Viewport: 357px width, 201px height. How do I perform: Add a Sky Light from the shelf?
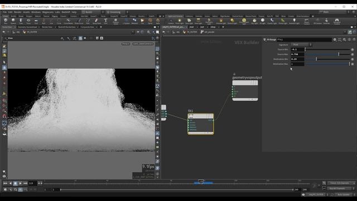(254, 21)
